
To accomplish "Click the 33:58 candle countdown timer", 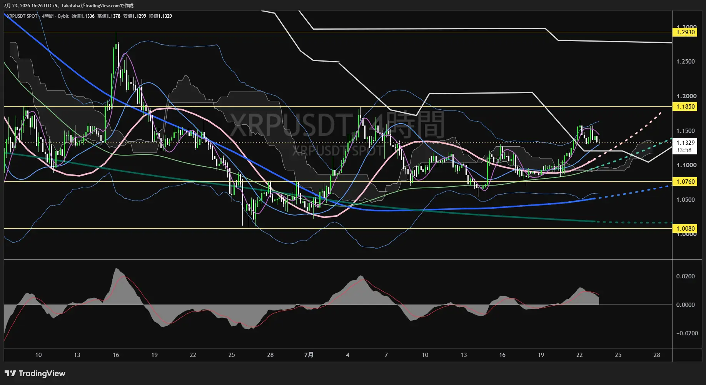I will tap(684, 150).
